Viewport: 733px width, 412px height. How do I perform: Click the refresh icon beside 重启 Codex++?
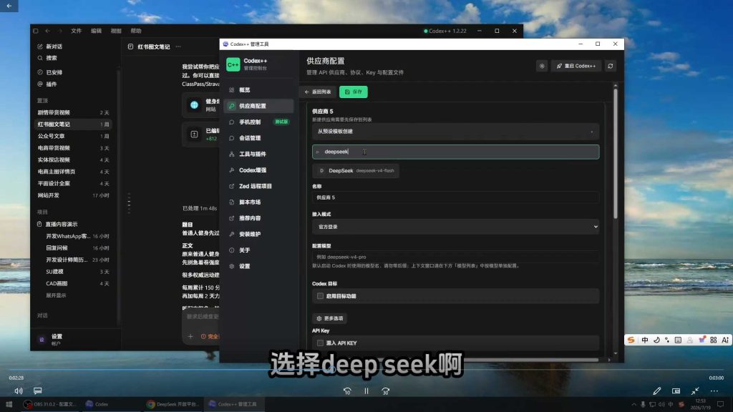click(610, 66)
